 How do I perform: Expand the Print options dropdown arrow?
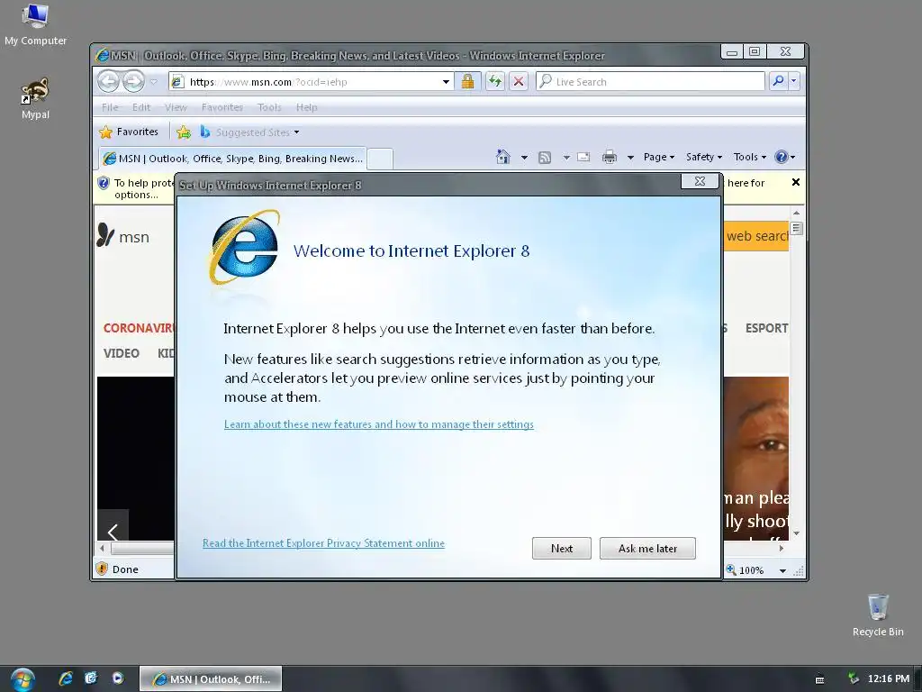[629, 157]
